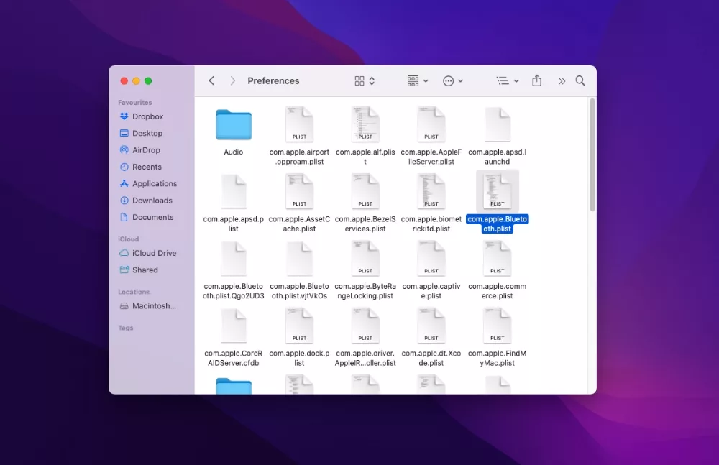The image size is (719, 465).
Task: Select com.apple.commerce.plist file icon
Action: click(498, 259)
